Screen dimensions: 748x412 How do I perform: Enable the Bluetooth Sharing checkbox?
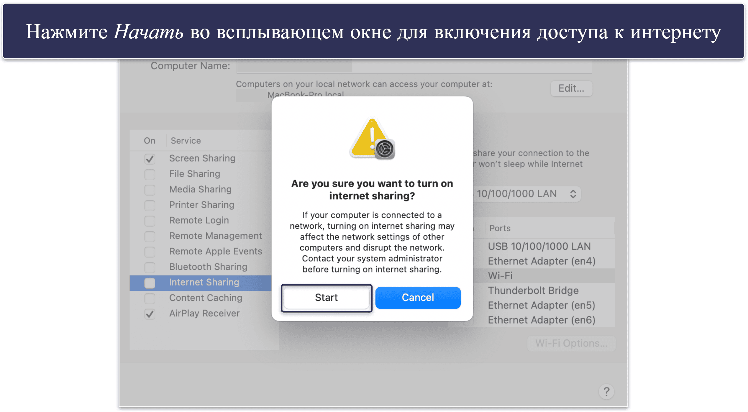(x=150, y=267)
